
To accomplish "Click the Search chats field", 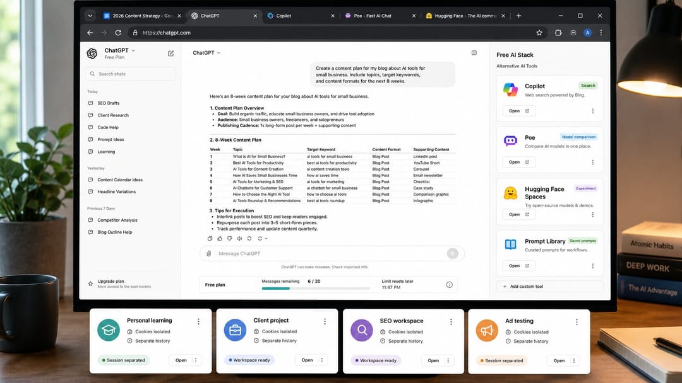I will (131, 74).
